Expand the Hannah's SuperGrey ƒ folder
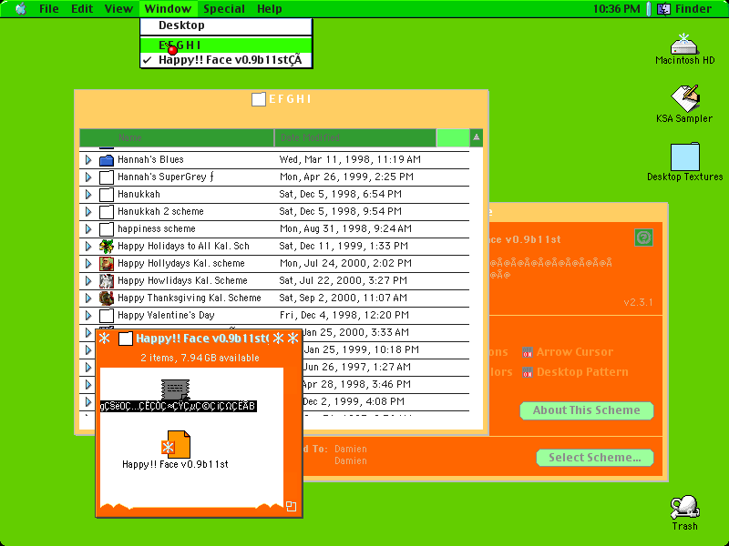 pos(88,177)
